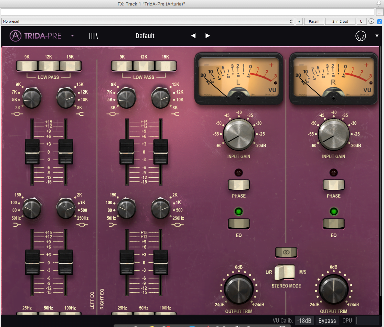Toggle the UI button
384x327 pixels.
[x=362, y=21]
